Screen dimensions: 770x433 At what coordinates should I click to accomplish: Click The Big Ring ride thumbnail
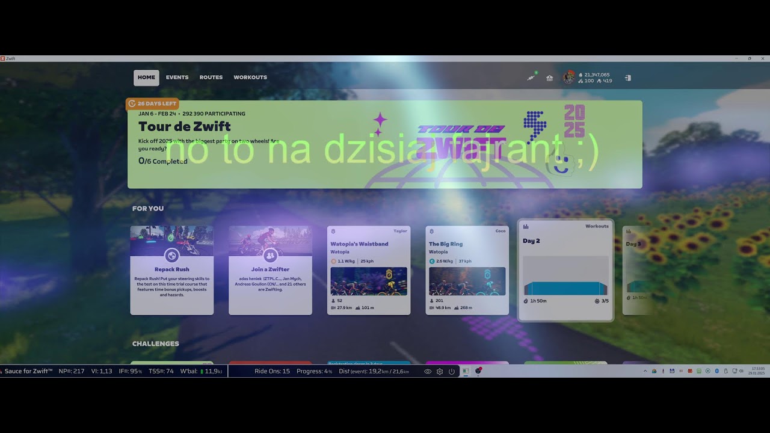pyautogui.click(x=467, y=281)
